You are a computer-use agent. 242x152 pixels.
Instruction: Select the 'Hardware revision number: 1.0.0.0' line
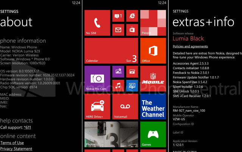point(27,79)
